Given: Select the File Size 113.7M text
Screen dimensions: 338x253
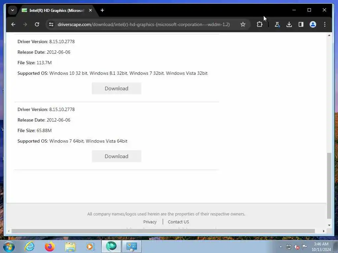Looking at the screenshot, I should coord(34,63).
